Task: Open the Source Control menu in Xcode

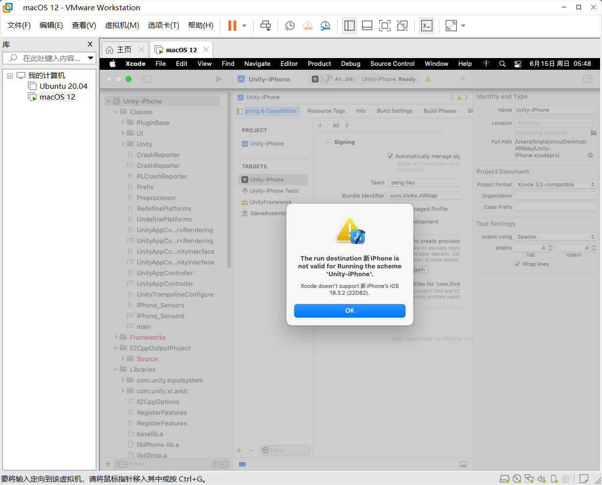Action: (392, 63)
